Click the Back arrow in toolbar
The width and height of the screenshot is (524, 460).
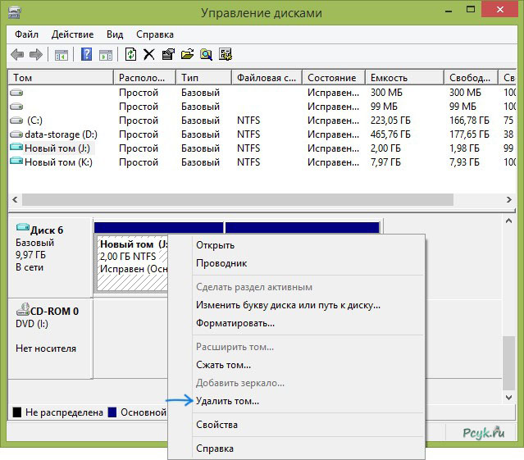click(x=17, y=55)
